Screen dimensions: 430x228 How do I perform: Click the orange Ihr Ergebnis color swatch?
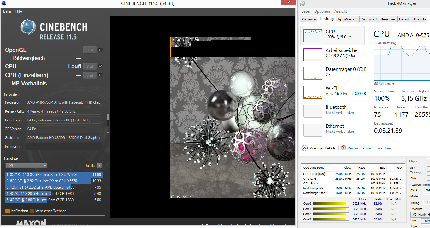tap(7, 211)
